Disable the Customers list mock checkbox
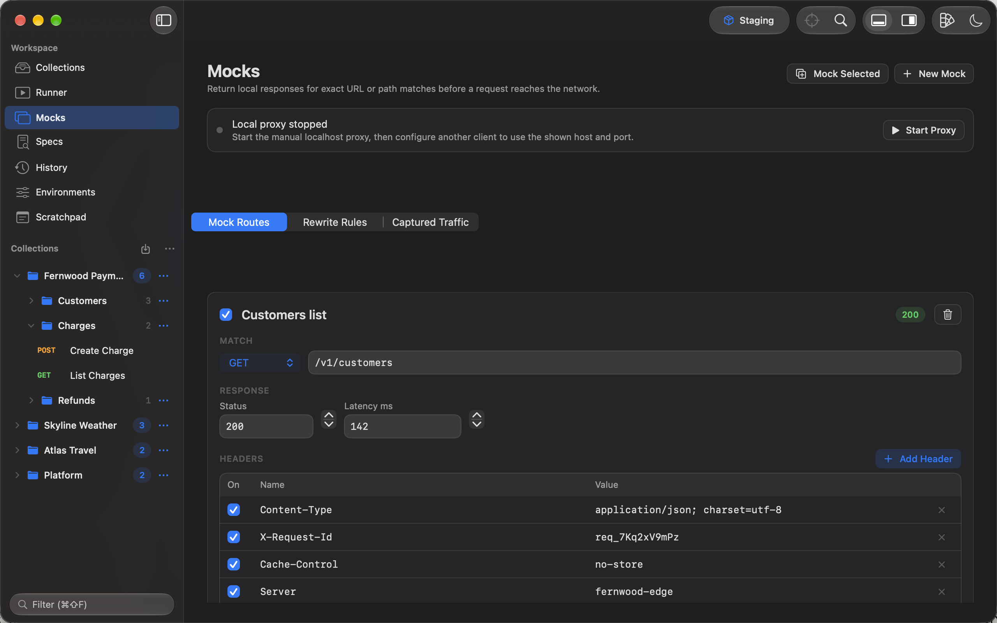 tap(226, 314)
